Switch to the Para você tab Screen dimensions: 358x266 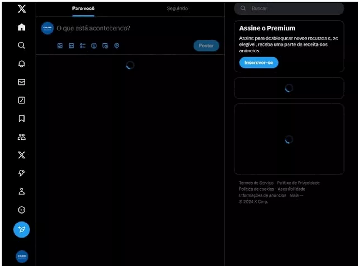coord(83,9)
